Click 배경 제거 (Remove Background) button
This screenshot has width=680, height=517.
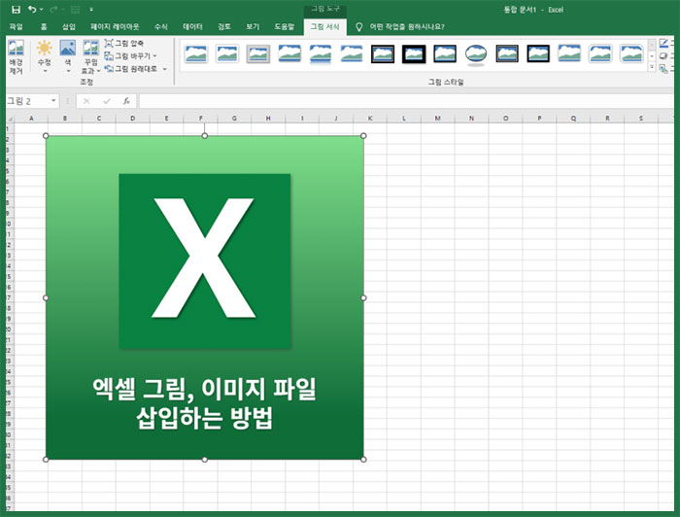(x=17, y=57)
